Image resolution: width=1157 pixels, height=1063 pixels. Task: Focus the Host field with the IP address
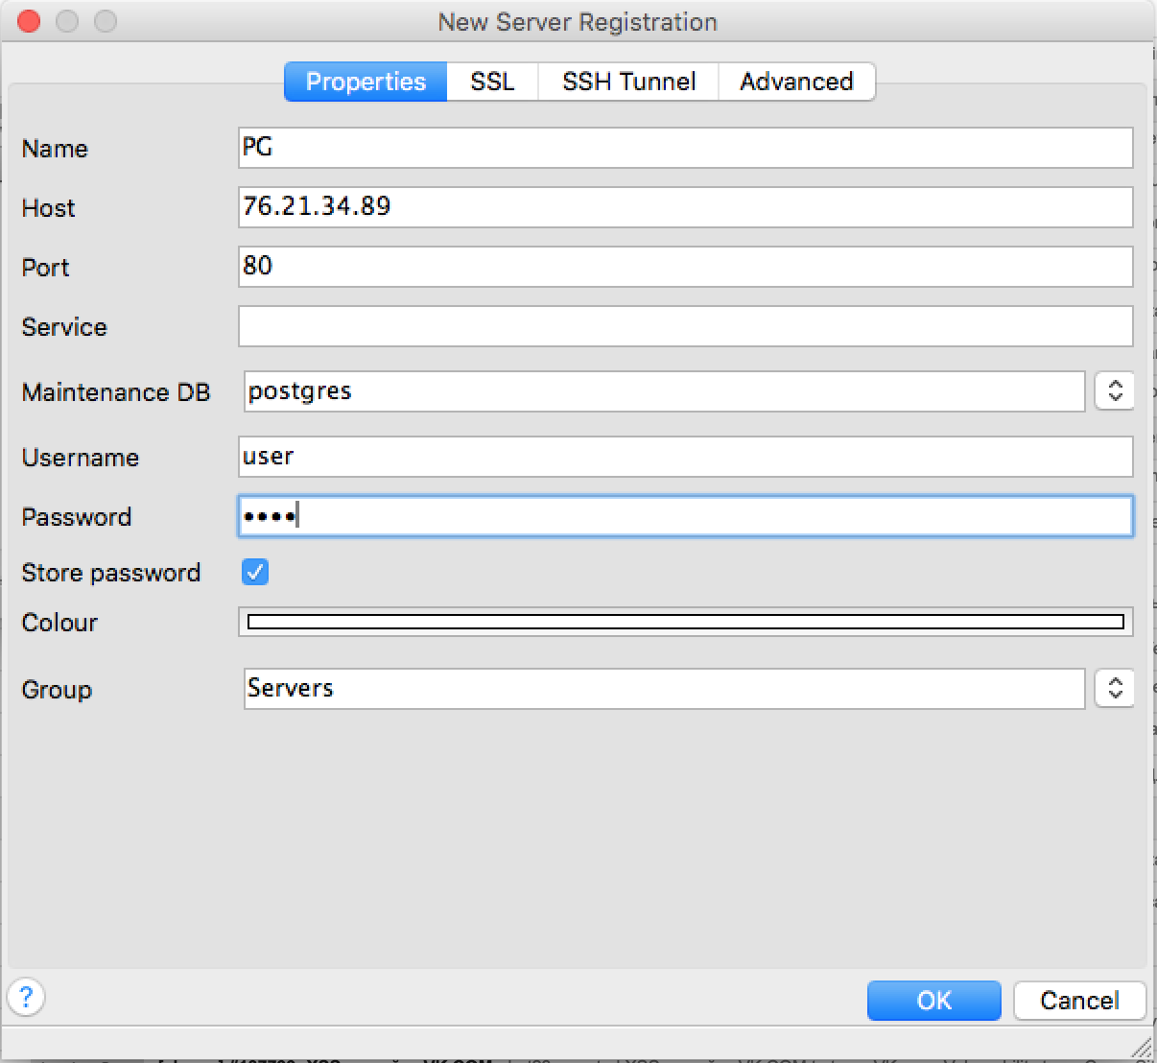point(685,207)
